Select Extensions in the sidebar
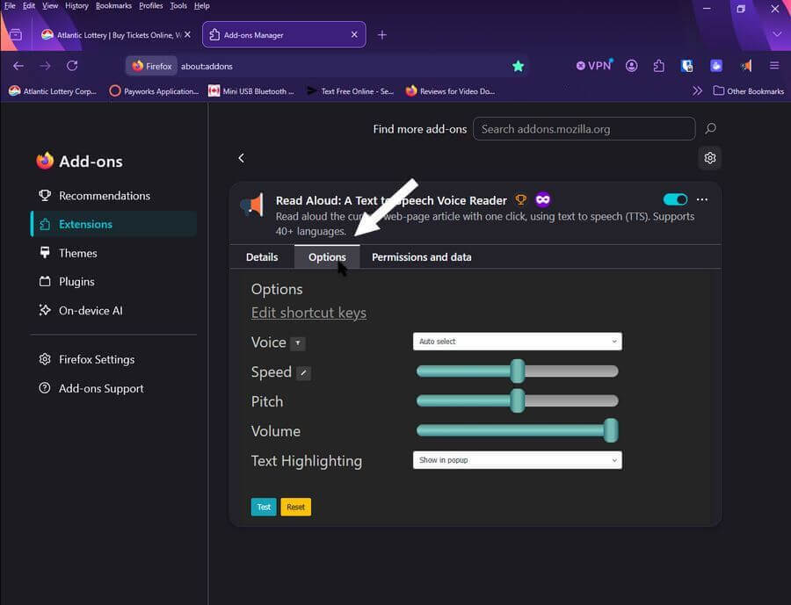 [113, 225]
